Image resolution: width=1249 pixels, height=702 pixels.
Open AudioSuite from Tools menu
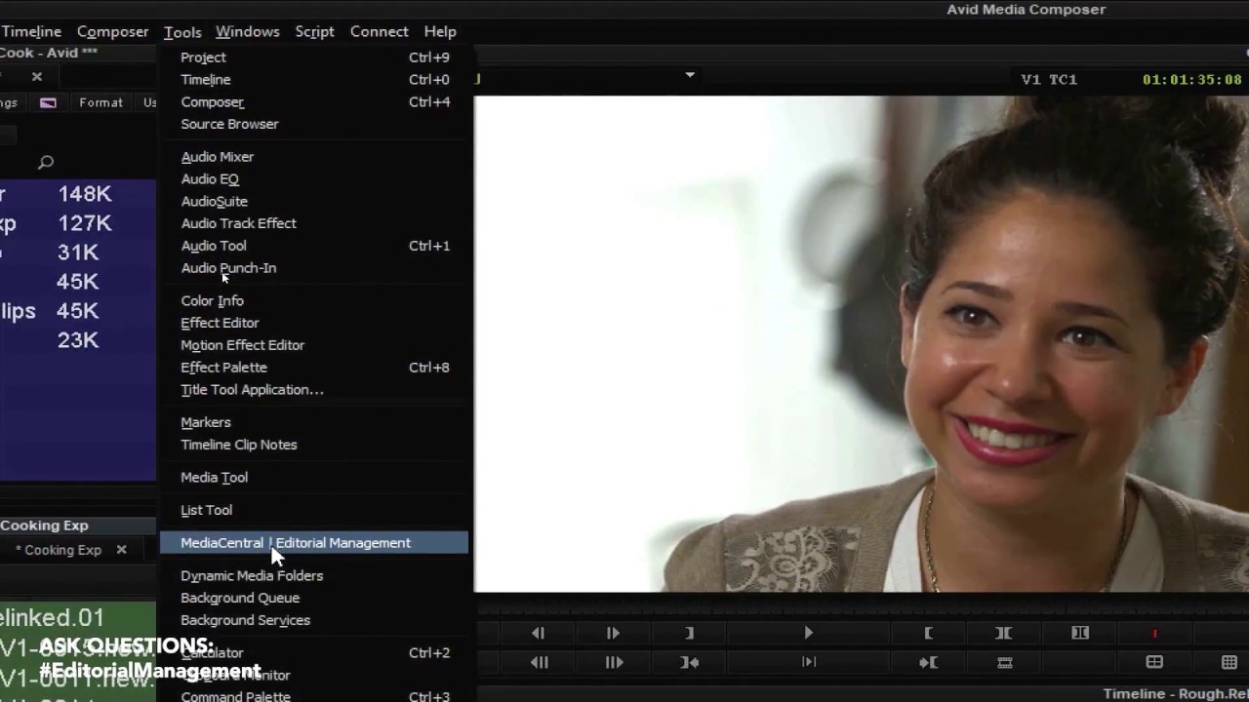click(314, 201)
